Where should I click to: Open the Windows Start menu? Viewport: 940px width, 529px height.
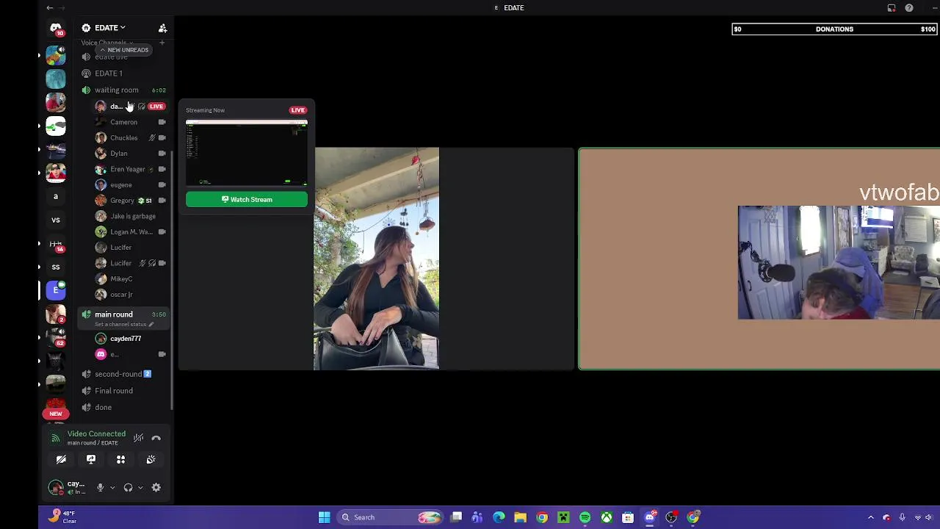click(324, 517)
